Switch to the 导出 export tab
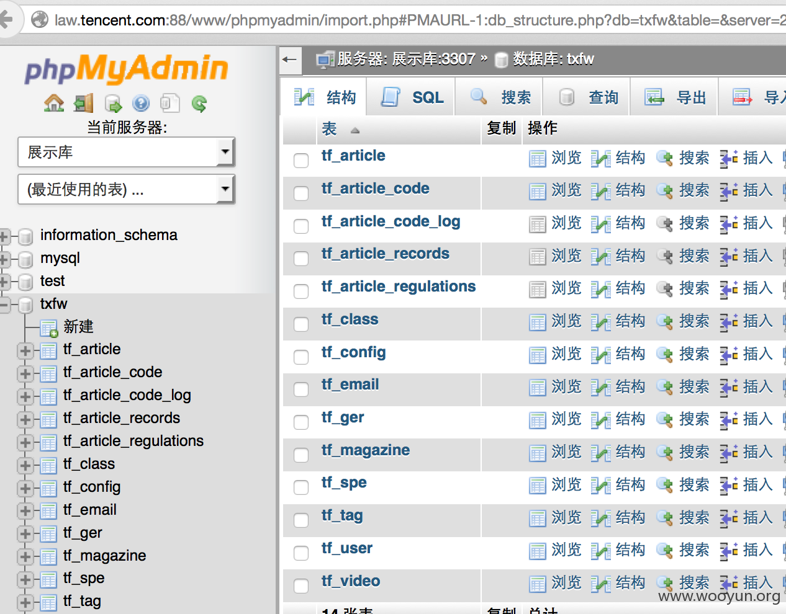Viewport: 786px width, 614px height. (x=675, y=97)
